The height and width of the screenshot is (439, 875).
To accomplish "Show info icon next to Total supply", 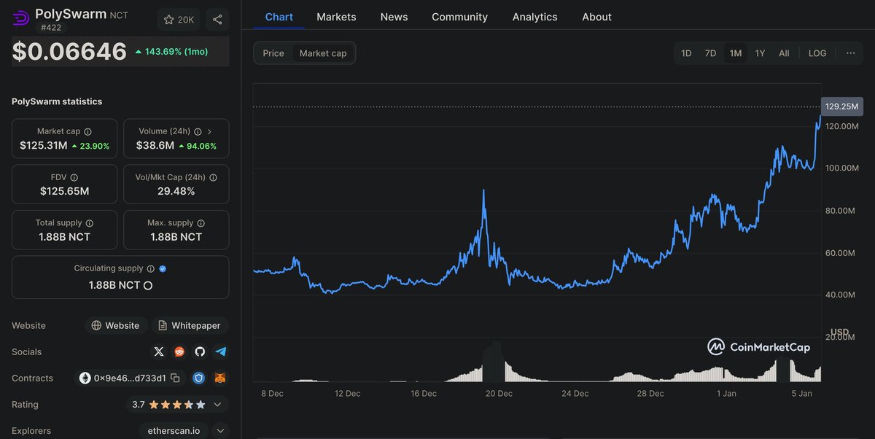I will [90, 223].
